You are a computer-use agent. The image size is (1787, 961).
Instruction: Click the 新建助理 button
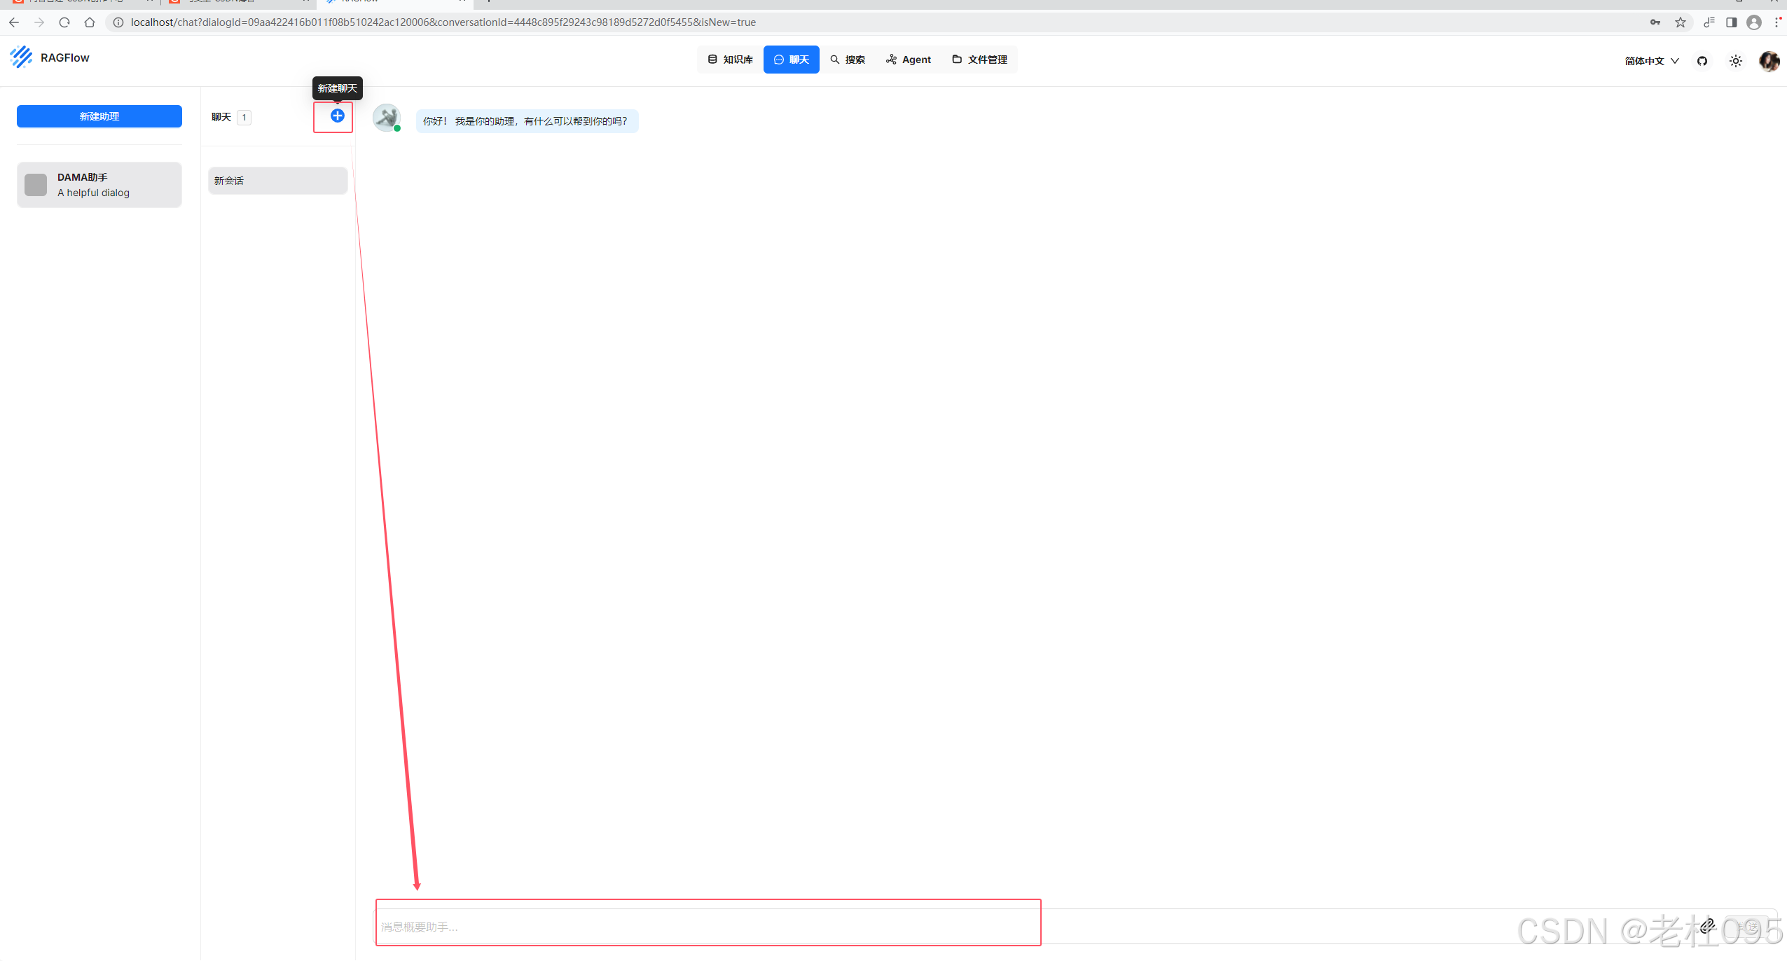tap(99, 116)
